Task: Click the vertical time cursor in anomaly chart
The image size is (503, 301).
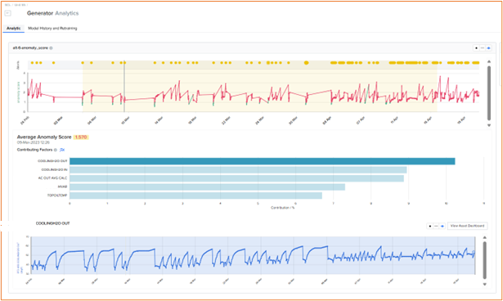Action: [124, 87]
